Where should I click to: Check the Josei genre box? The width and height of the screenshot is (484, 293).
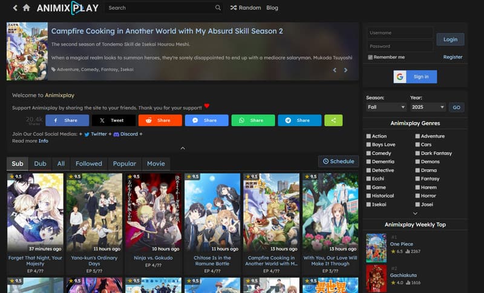point(417,205)
